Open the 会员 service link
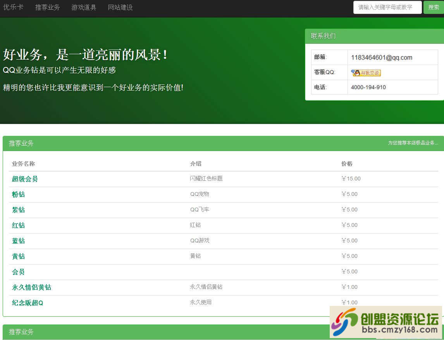Viewport: 444px width, 340px height. (x=18, y=272)
